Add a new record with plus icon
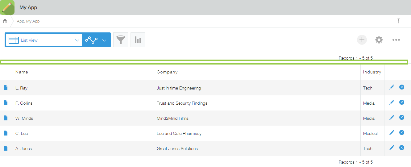This screenshot has width=411, height=167. (362, 40)
